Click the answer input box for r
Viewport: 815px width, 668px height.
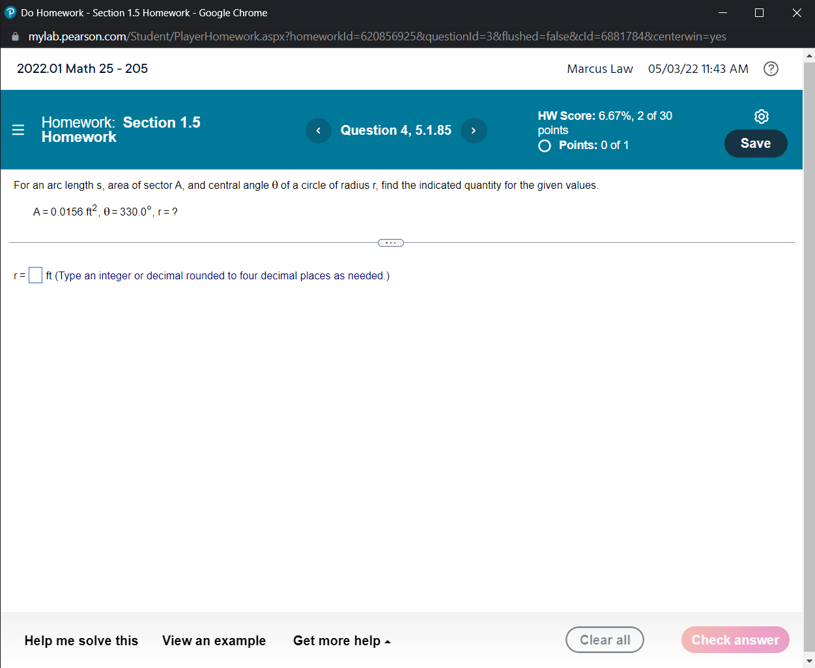click(35, 275)
